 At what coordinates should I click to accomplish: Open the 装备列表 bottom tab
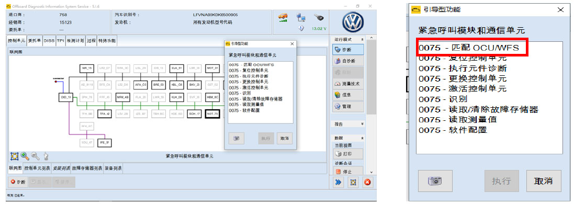pyautogui.click(x=113, y=168)
